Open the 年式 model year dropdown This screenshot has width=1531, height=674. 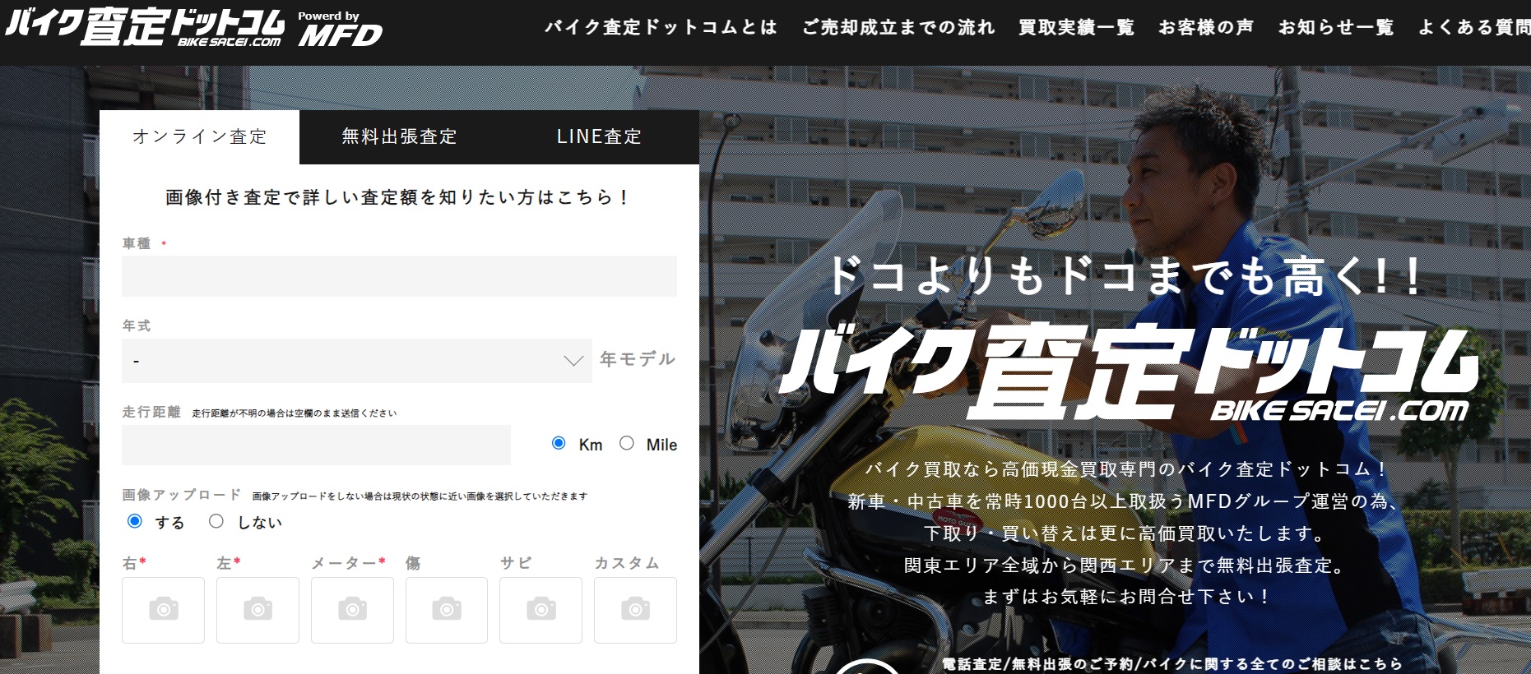tap(357, 361)
